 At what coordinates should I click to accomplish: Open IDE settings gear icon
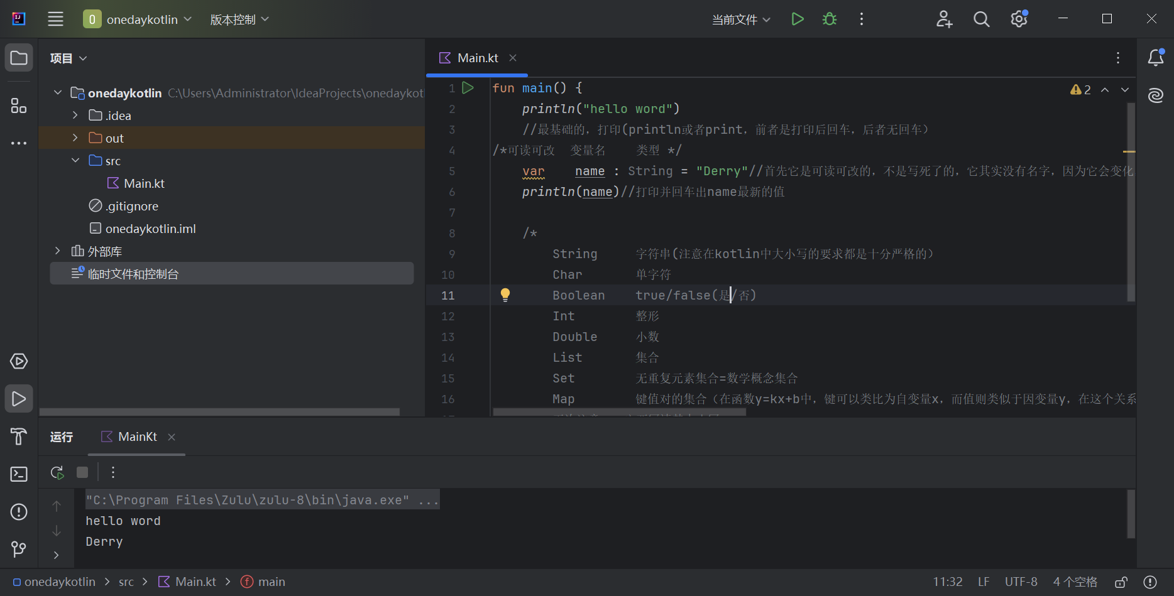click(1019, 19)
